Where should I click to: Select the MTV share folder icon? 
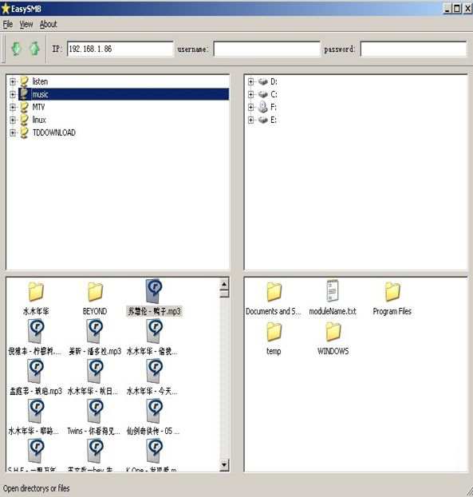pyautogui.click(x=25, y=107)
